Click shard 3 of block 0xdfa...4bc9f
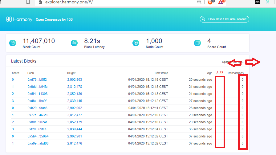 point(13,101)
